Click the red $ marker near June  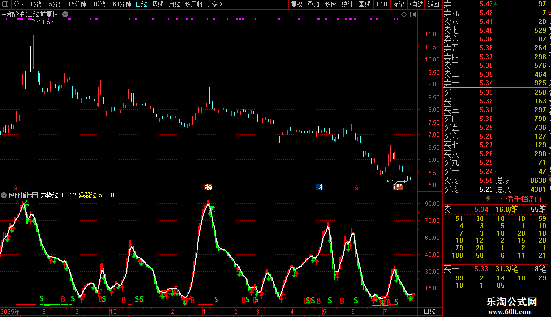pyautogui.click(x=356, y=188)
